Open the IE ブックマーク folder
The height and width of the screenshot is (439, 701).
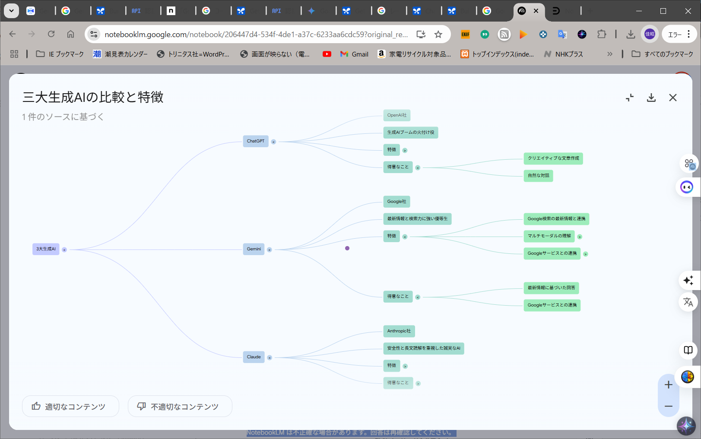pos(60,54)
